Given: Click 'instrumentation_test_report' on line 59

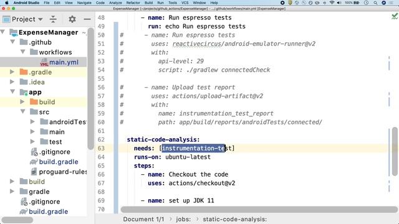Looking at the screenshot, I should pyautogui.click(x=226, y=113).
